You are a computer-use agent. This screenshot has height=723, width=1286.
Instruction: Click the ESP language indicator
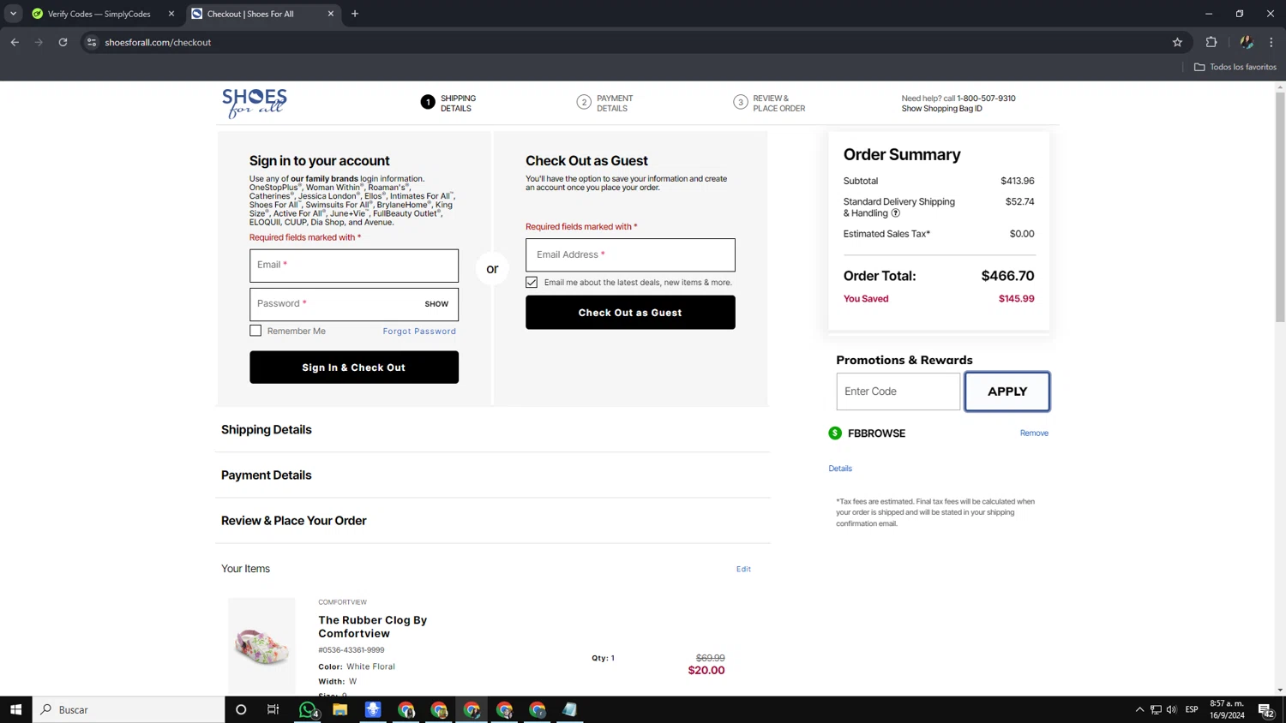1192,709
